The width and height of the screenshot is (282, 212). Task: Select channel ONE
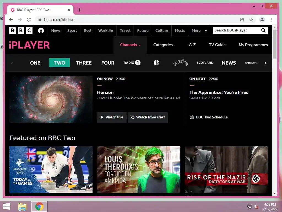click(35, 63)
